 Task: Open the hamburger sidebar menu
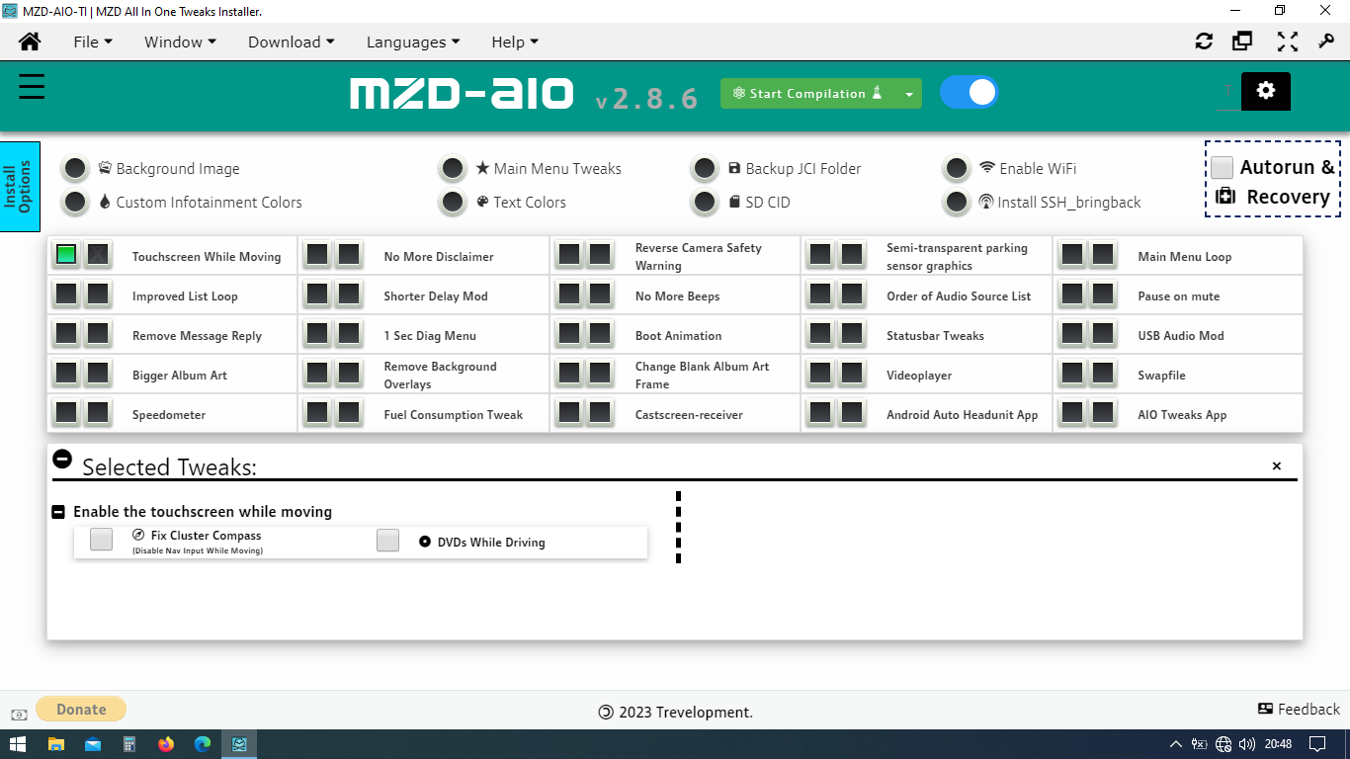[x=32, y=87]
